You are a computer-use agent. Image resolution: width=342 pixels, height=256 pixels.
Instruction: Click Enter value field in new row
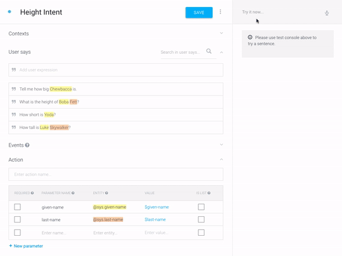[156, 233]
